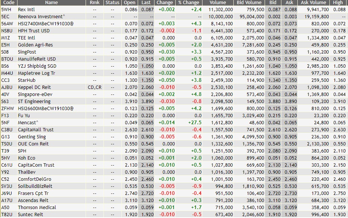This screenshot has width=348, height=218.
Task: Click the Ask Volume column header
Action: click(313, 3)
